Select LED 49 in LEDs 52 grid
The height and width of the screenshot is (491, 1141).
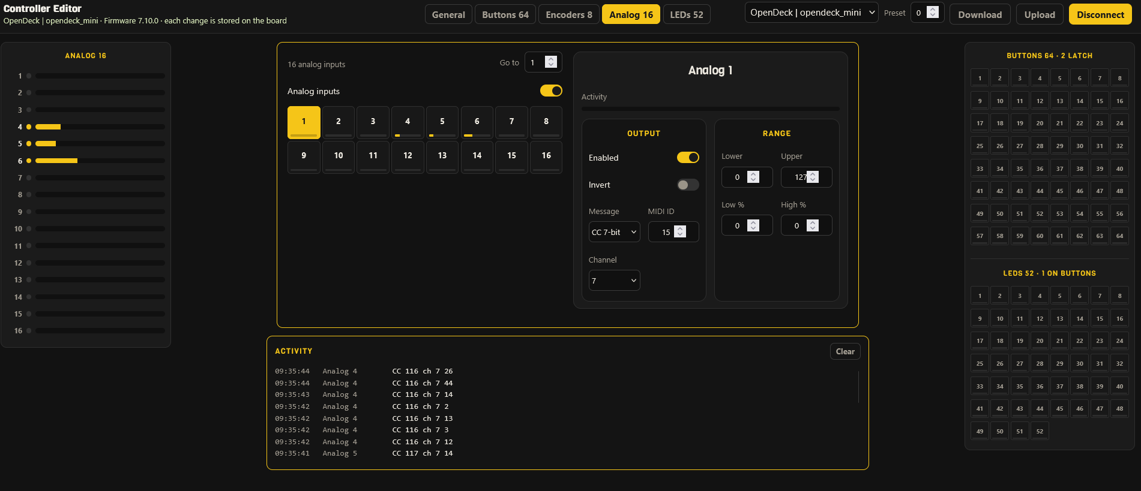(980, 431)
